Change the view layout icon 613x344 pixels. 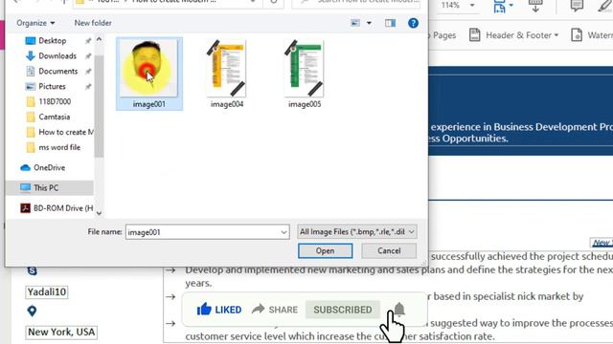click(x=355, y=23)
